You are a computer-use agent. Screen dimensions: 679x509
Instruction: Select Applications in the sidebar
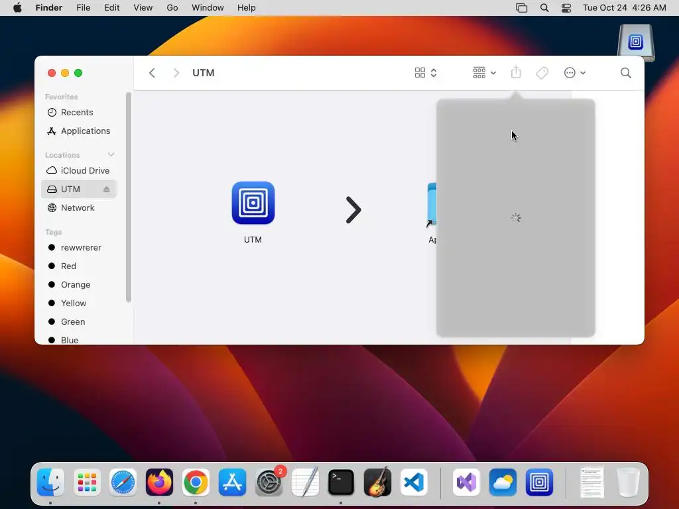point(79,131)
